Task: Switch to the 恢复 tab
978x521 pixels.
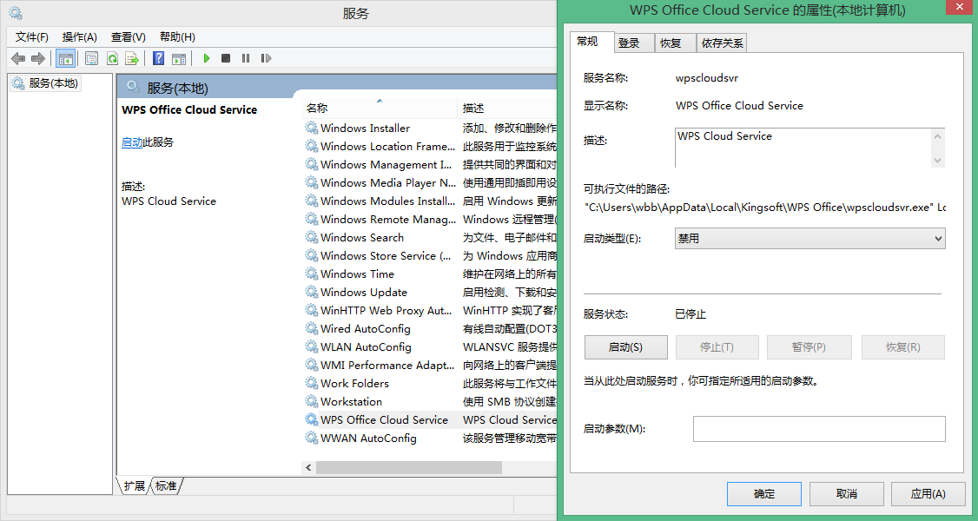Action: (676, 43)
